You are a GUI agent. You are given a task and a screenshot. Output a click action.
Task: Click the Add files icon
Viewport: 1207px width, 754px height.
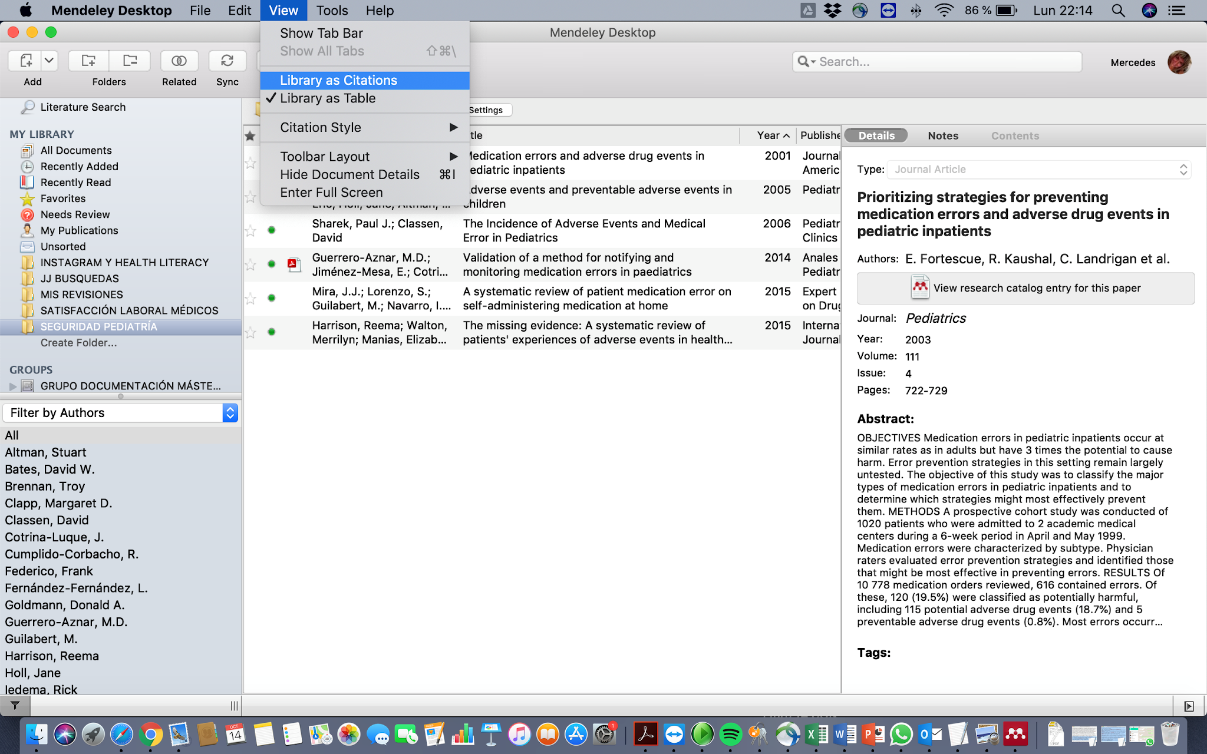tap(25, 61)
